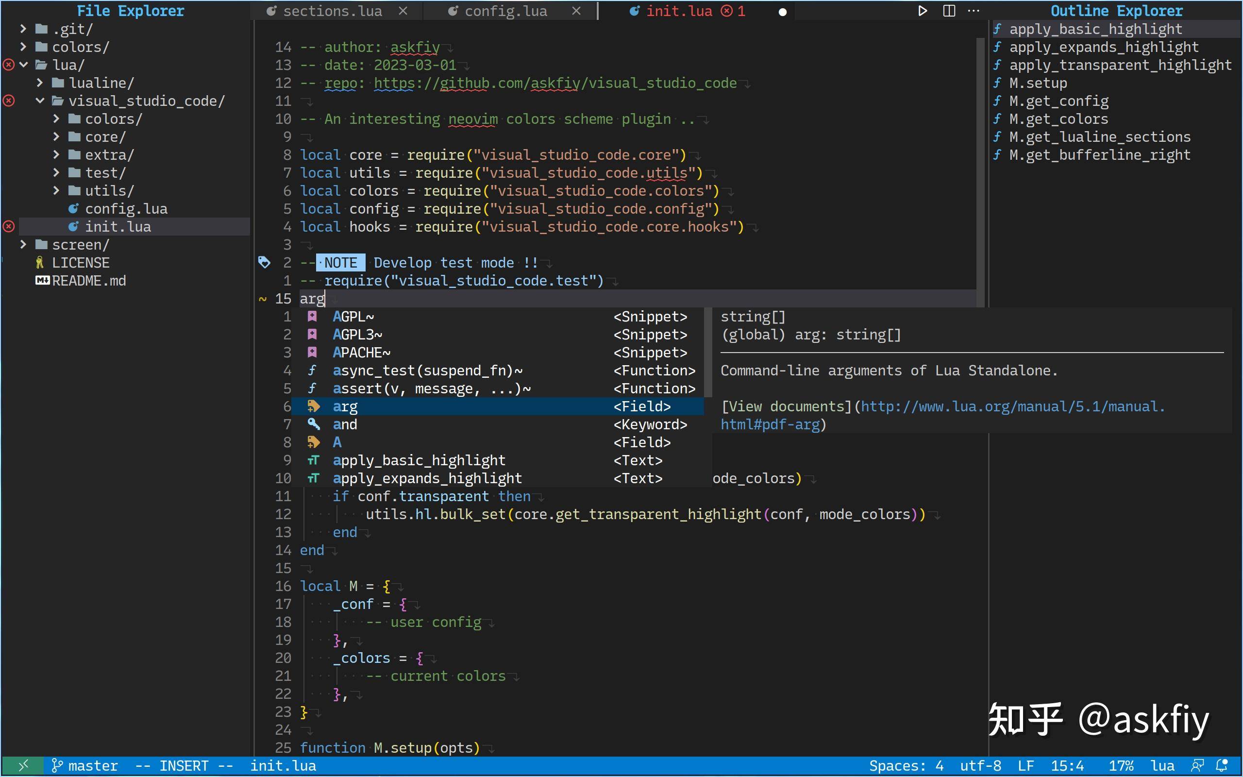The width and height of the screenshot is (1243, 777).
Task: Open the LICENSE file
Action: tap(81, 263)
